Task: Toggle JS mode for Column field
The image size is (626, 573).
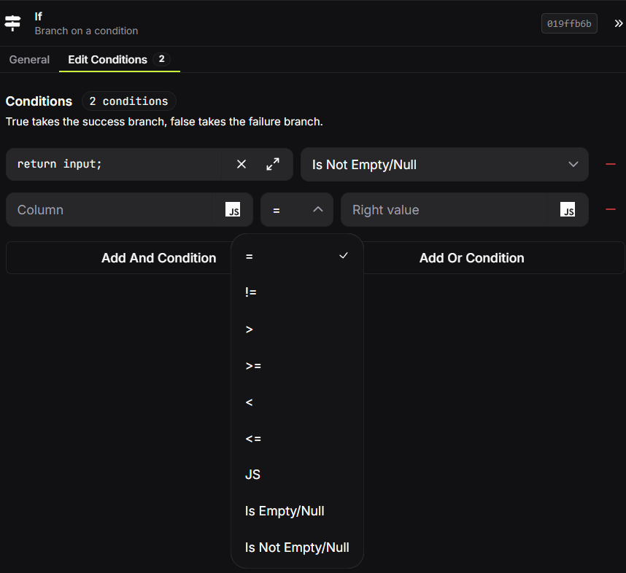Action: pos(233,209)
